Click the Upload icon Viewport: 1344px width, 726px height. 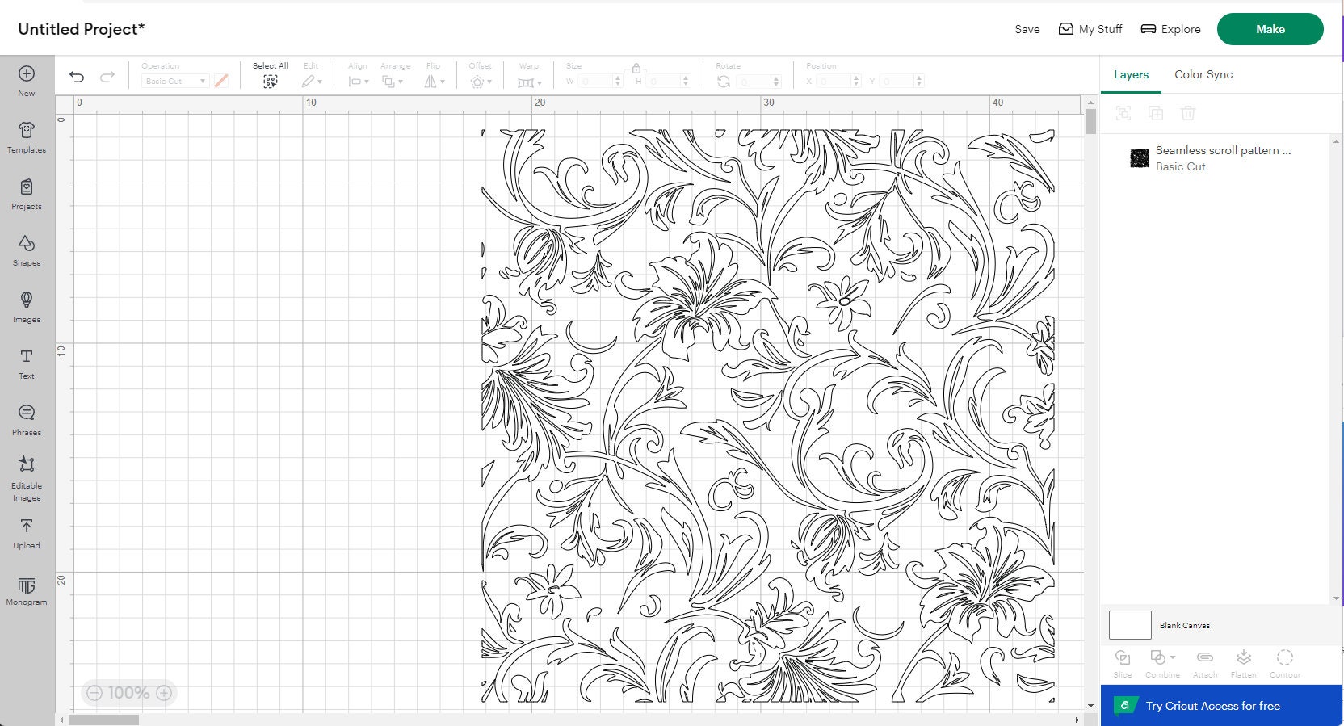click(27, 527)
